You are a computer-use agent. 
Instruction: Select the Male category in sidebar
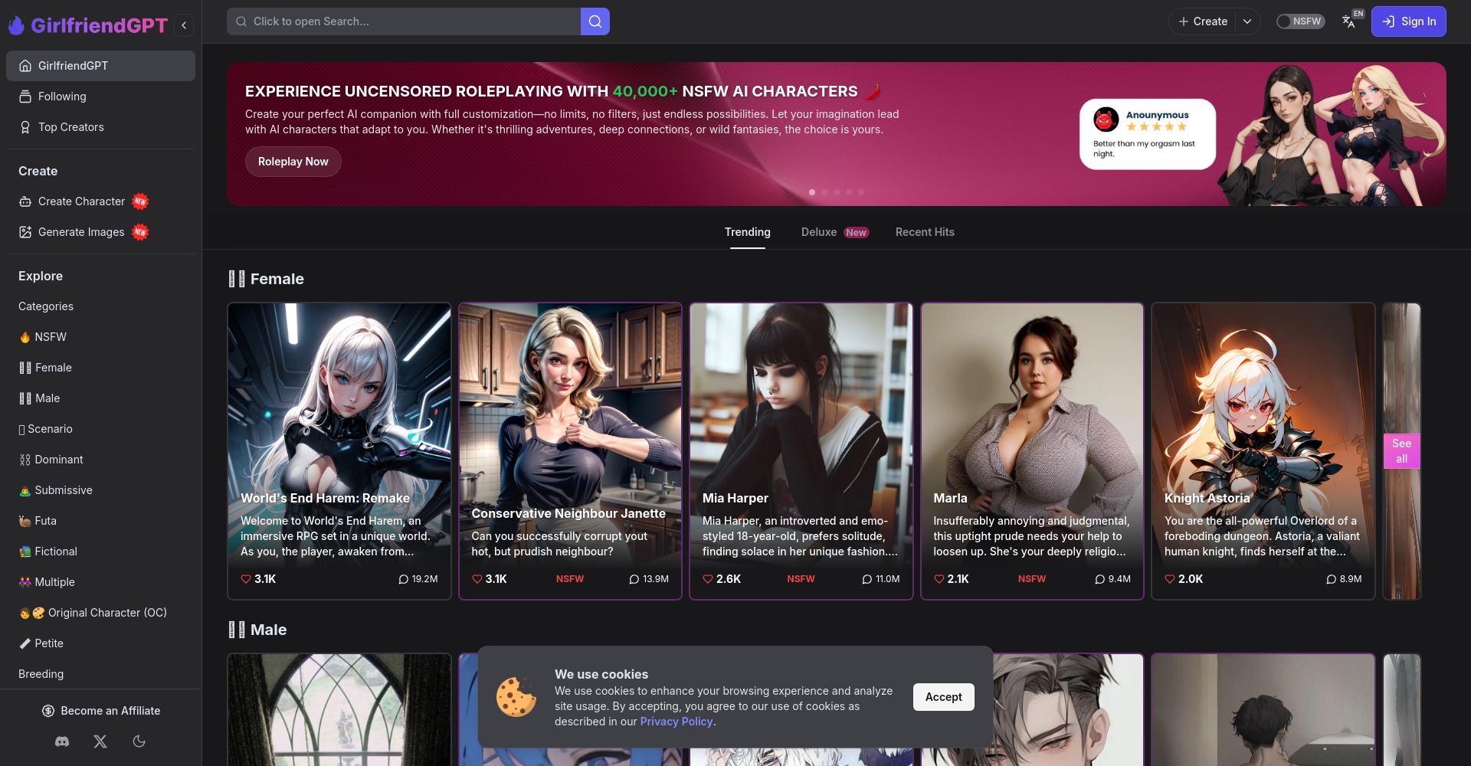click(100, 398)
